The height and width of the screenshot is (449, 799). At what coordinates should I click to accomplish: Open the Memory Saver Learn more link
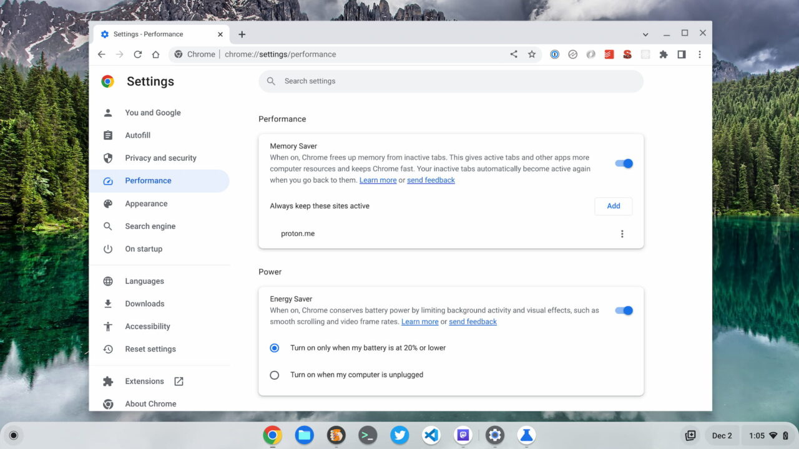point(378,180)
